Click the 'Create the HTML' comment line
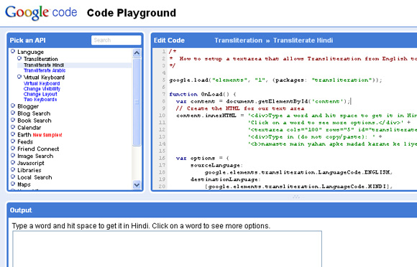Image resolution: width=417 pixels, height=267 pixels. (240, 108)
